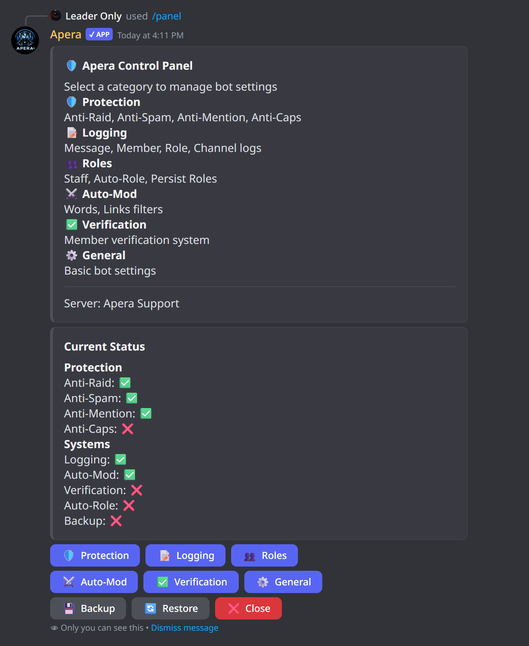
Task: Click the gear icon next to General heading
Action: 71,255
